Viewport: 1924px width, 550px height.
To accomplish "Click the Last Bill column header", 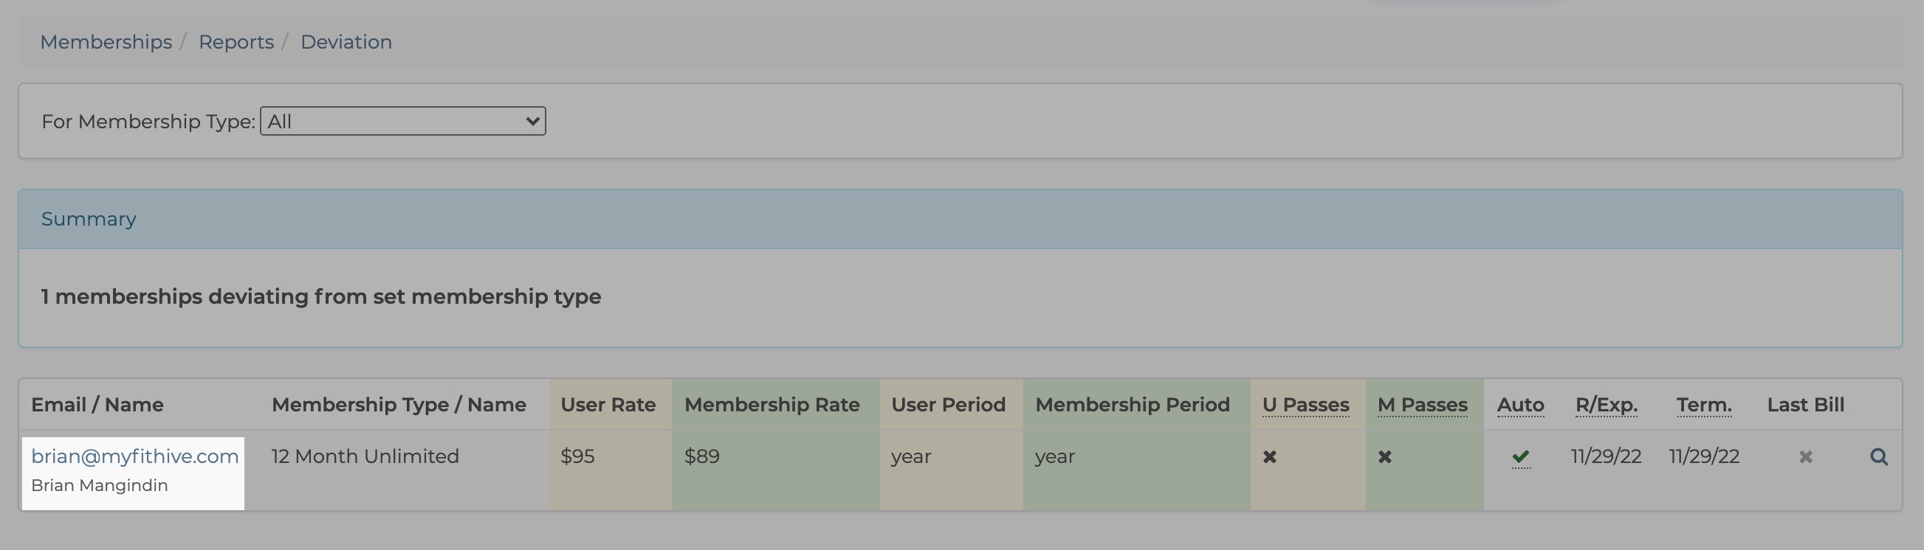I will coord(1805,405).
